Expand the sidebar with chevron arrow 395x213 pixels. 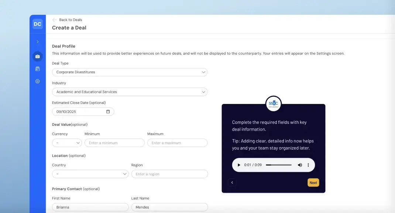(x=37, y=42)
